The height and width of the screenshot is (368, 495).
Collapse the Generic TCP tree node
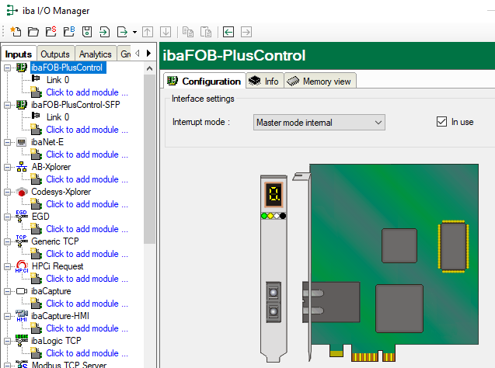(7, 241)
